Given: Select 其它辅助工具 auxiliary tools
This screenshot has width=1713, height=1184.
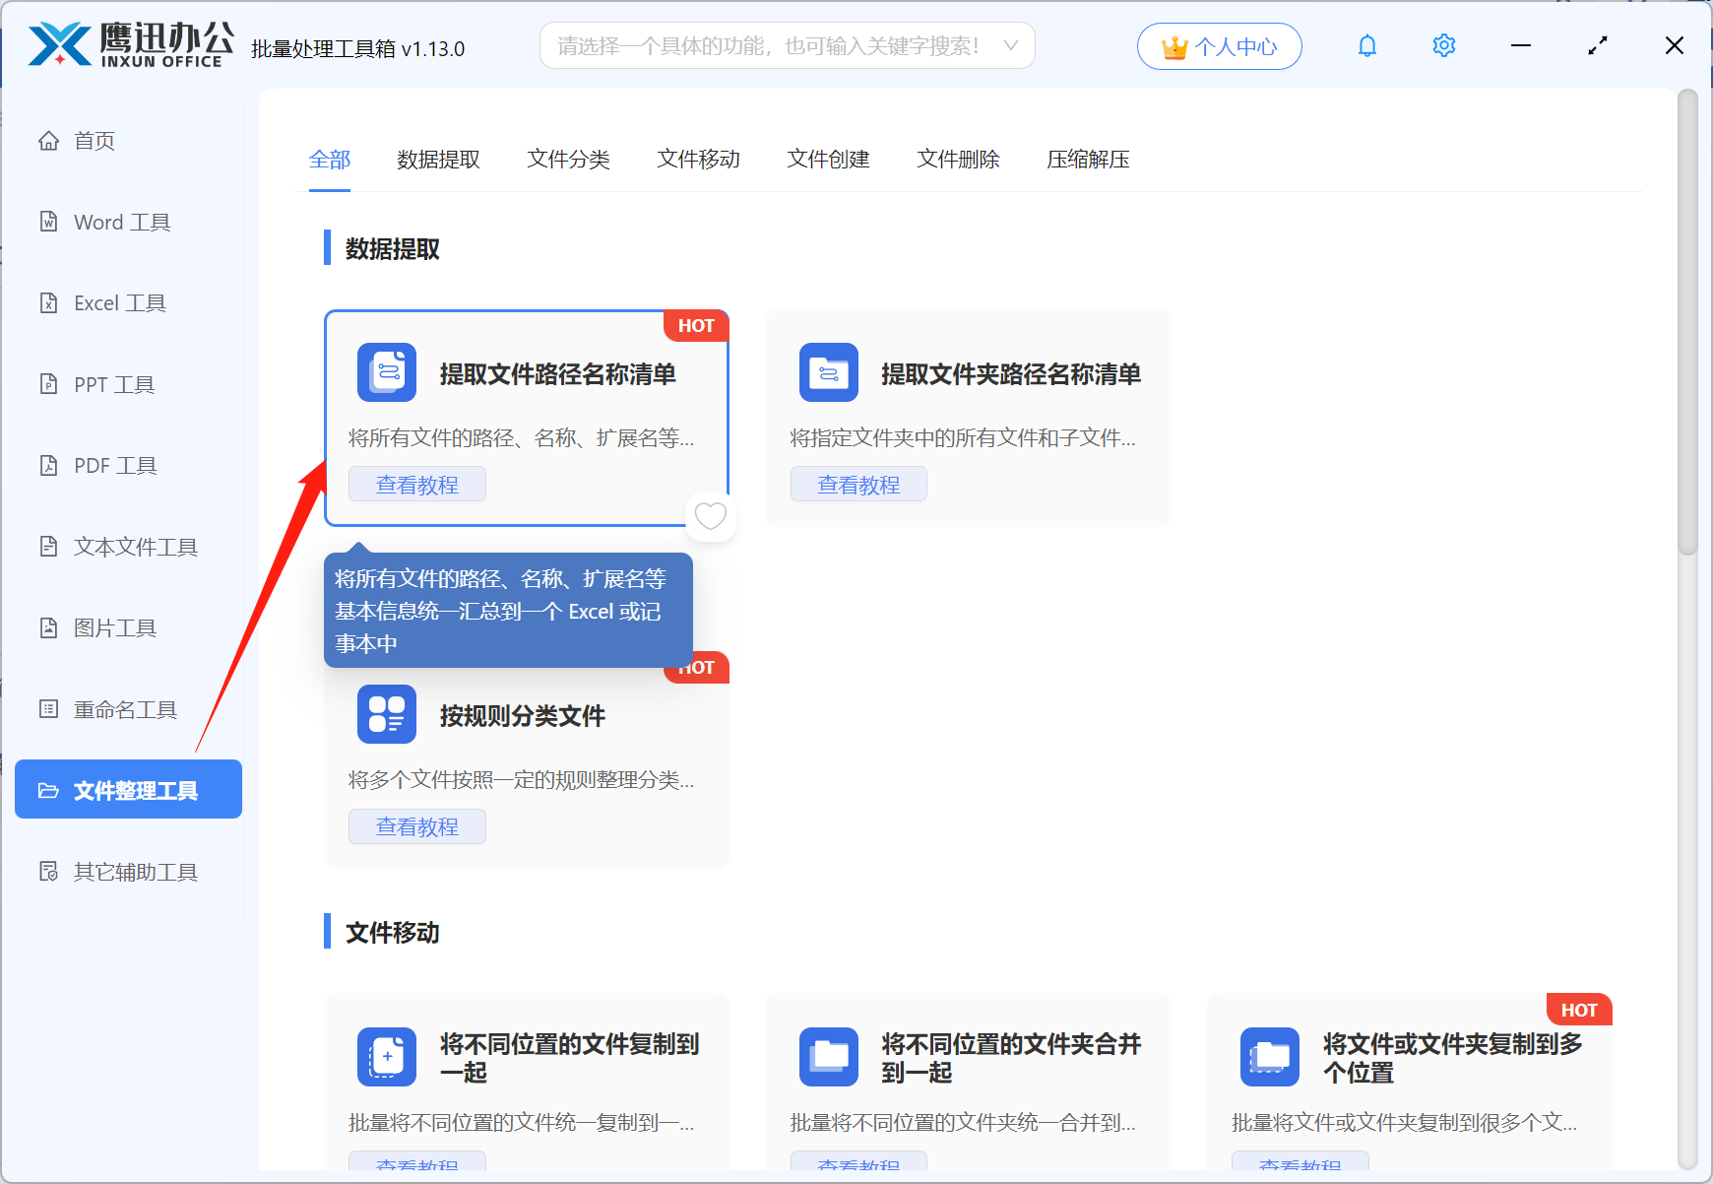Looking at the screenshot, I should pyautogui.click(x=134, y=871).
